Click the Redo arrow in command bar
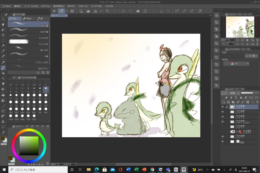The height and width of the screenshot is (173, 260). [115, 11]
